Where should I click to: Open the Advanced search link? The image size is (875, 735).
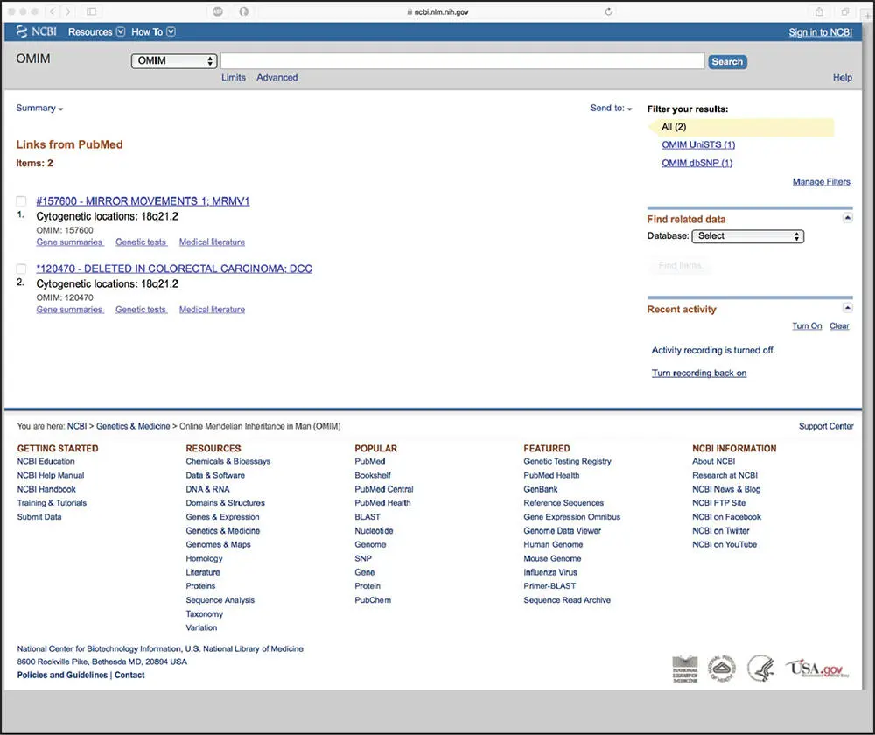276,78
